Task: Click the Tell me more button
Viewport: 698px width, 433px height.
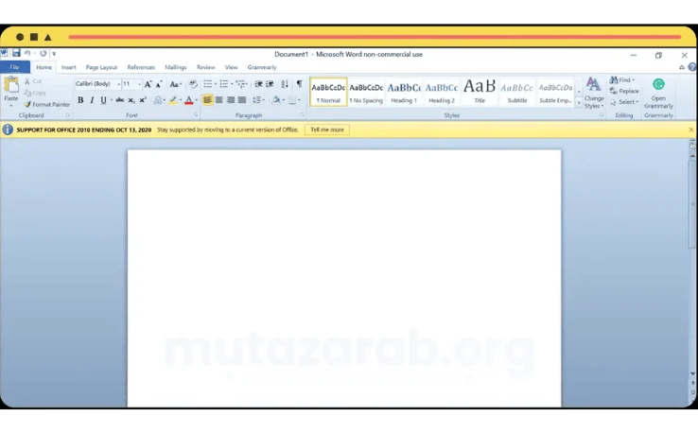Action: click(327, 130)
